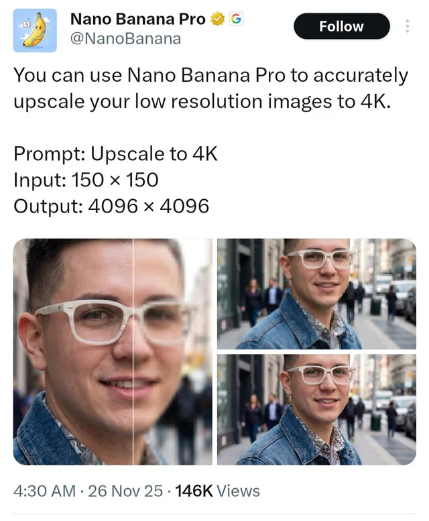Visit the @NanoBanana handle link
This screenshot has width=429, height=521.
[x=125, y=39]
